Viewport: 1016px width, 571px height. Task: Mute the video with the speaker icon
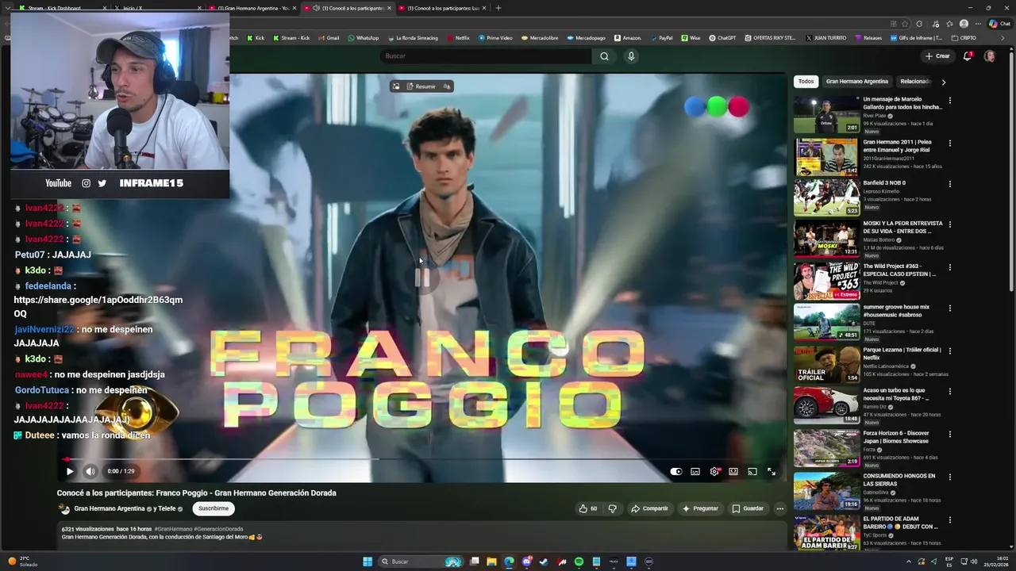90,471
